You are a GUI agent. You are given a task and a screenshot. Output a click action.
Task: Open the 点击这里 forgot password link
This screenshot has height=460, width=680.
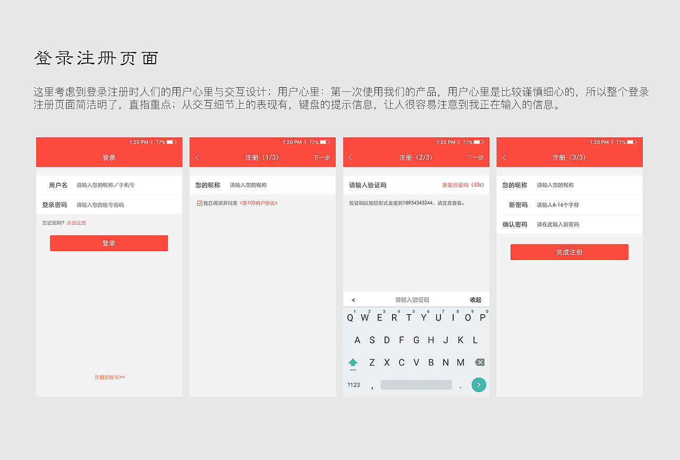pos(76,223)
